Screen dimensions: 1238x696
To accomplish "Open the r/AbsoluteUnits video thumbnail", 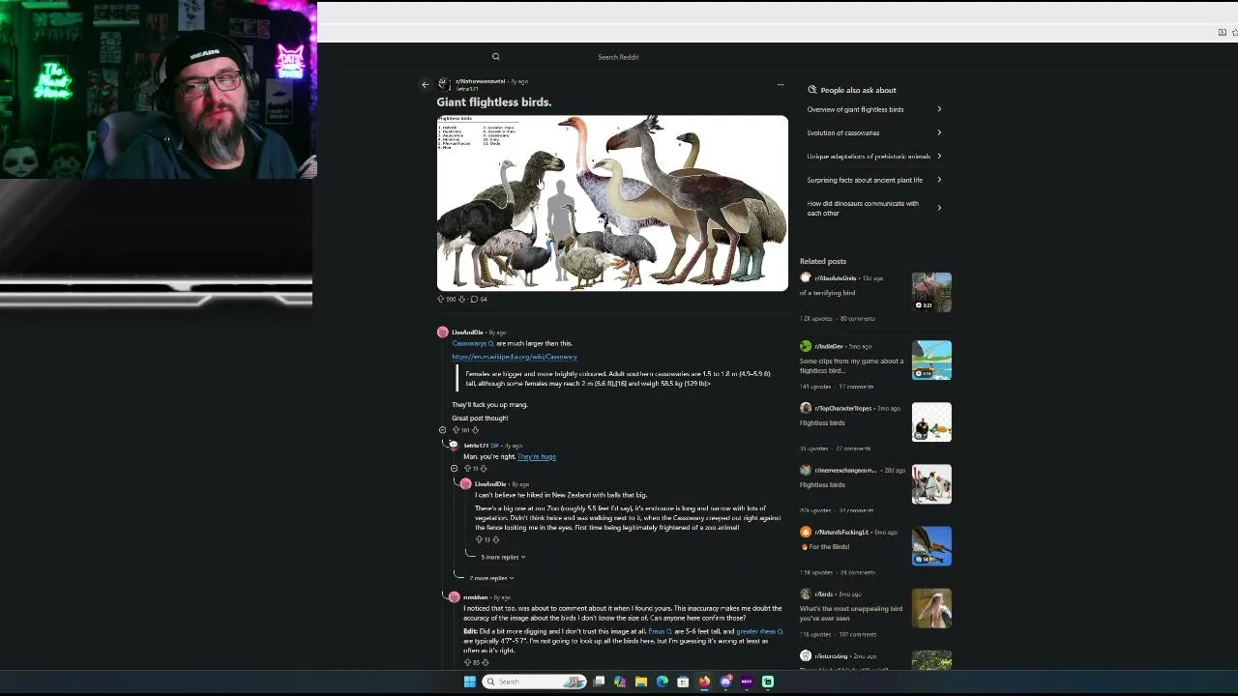I will click(931, 292).
